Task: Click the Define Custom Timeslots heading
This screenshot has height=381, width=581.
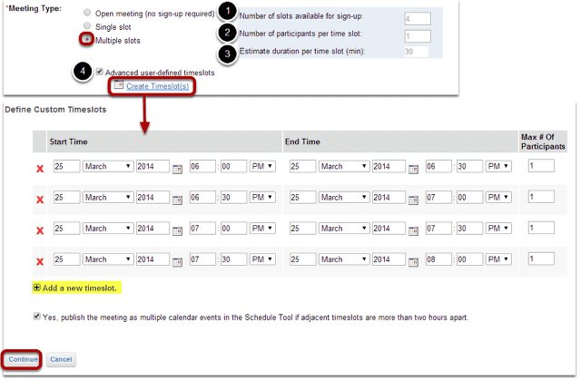Action: [x=55, y=110]
